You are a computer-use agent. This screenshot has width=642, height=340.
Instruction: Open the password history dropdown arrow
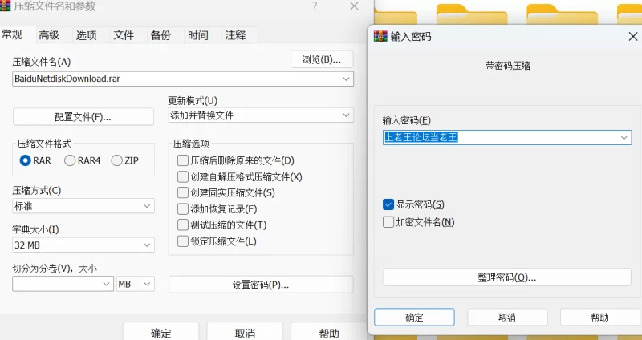pos(624,137)
